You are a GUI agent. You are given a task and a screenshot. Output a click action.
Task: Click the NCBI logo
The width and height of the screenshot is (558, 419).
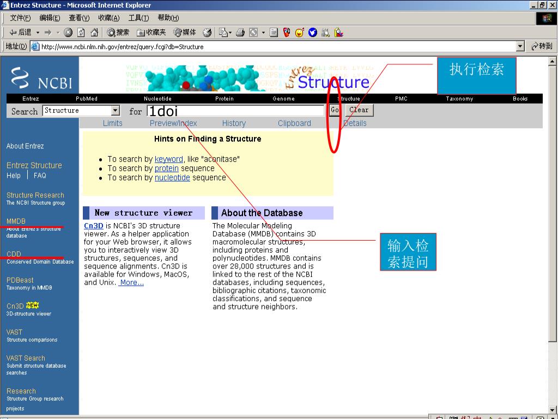click(41, 77)
